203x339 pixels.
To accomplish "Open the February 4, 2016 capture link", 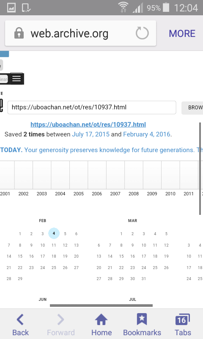I will pyautogui.click(x=147, y=134).
